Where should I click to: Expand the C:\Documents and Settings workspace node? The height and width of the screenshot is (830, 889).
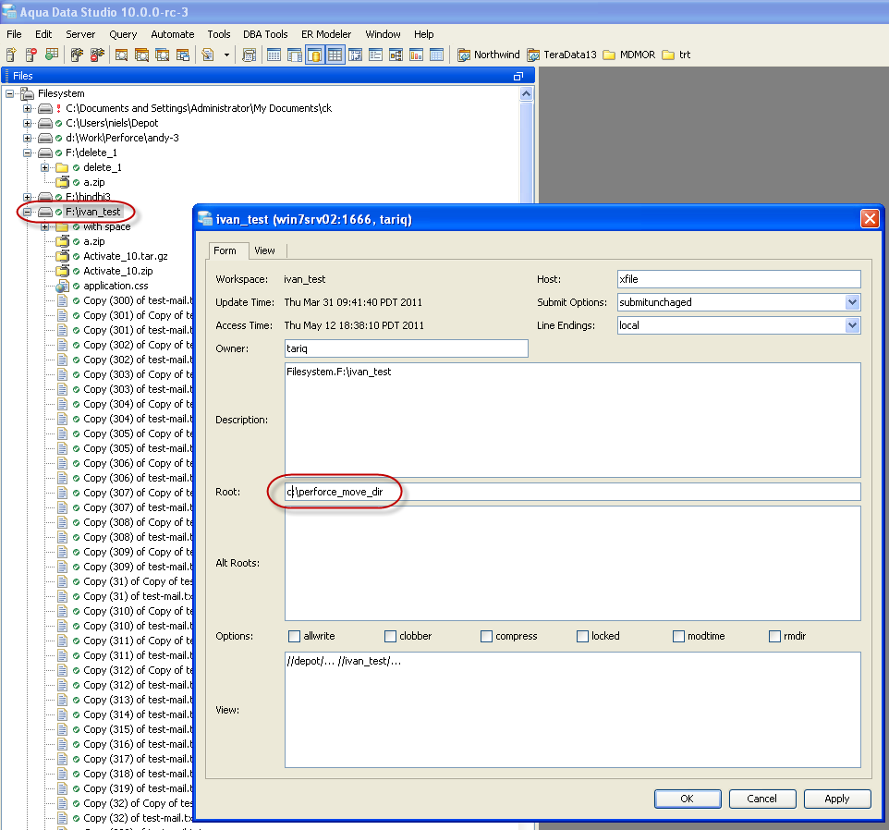27,108
